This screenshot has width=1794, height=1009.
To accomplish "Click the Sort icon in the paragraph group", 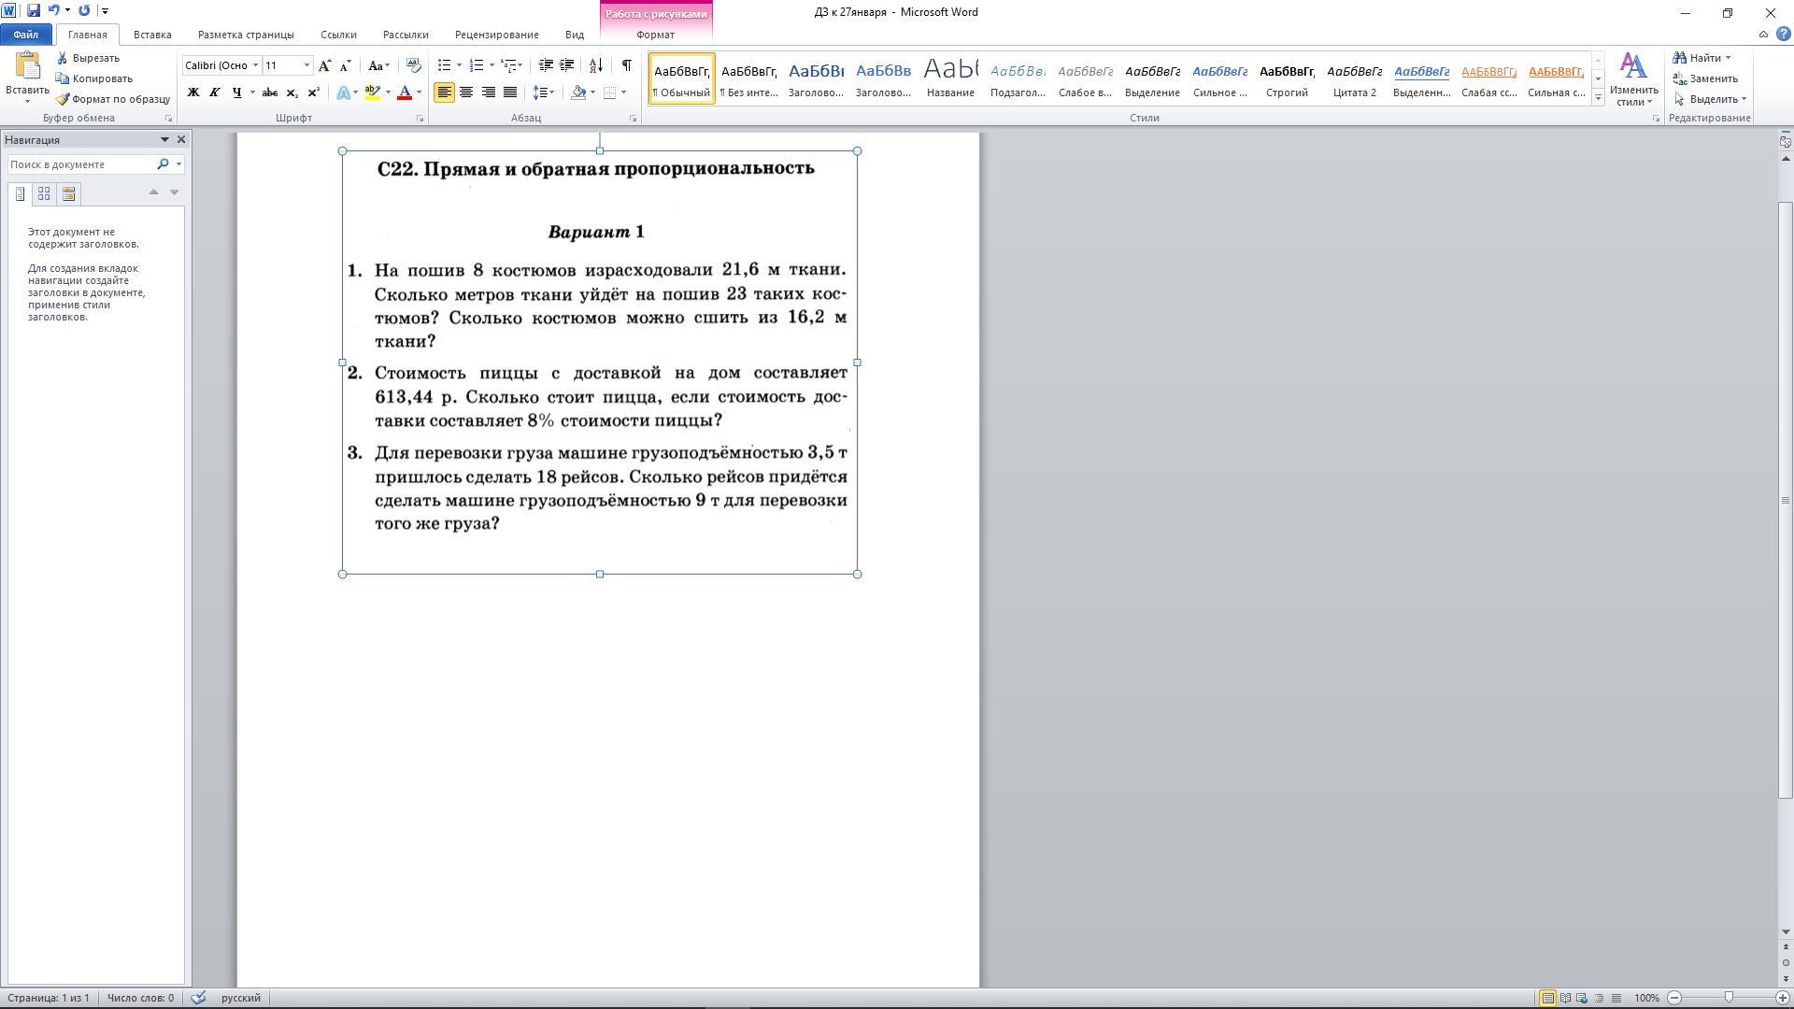I will [596, 65].
